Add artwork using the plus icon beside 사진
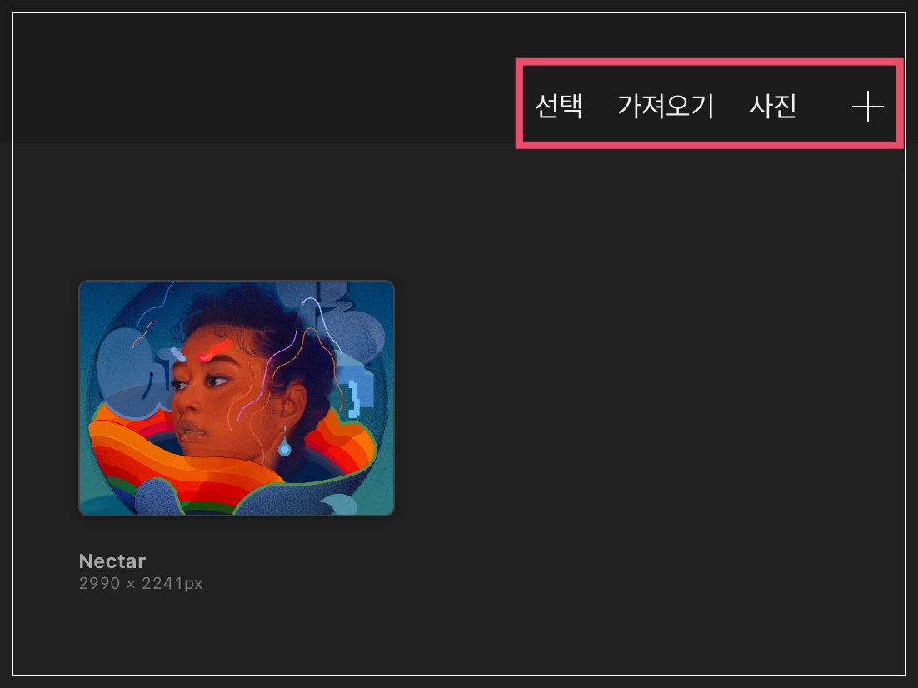 (868, 107)
